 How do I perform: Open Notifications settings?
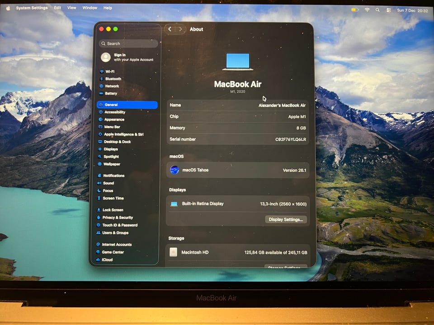click(111, 176)
